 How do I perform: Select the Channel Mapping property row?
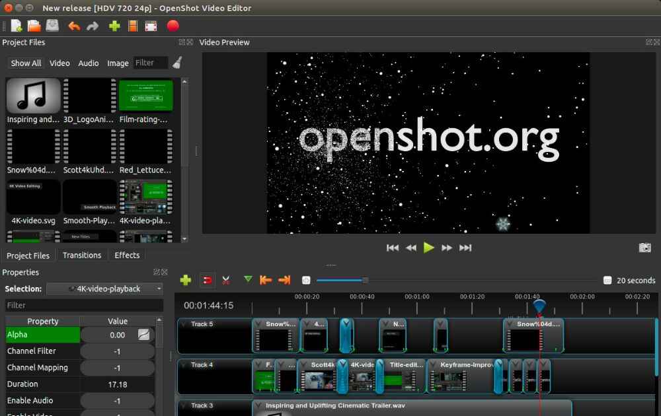coord(80,368)
